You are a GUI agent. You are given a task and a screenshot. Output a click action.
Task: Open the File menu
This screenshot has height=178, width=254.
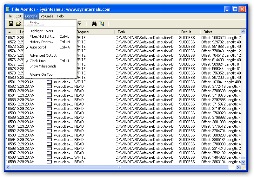(9, 16)
